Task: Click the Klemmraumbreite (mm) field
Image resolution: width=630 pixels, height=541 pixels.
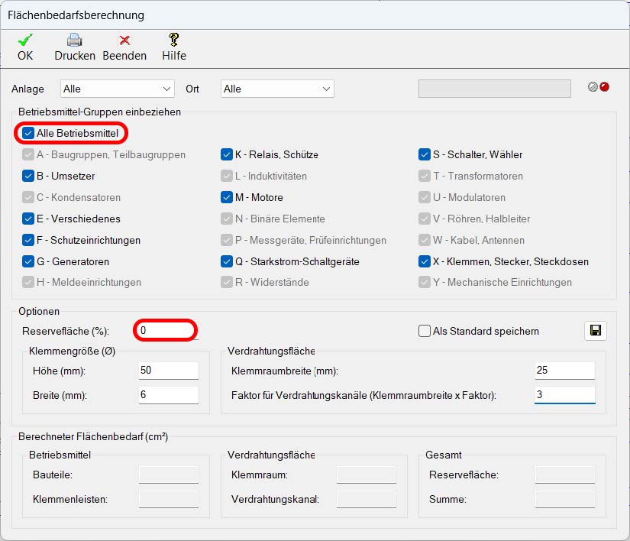Action: click(x=564, y=371)
